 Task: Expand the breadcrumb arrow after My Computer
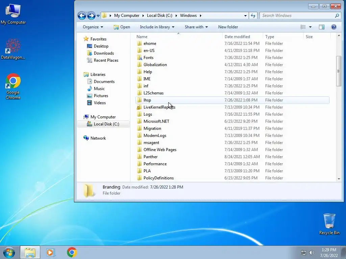point(143,16)
